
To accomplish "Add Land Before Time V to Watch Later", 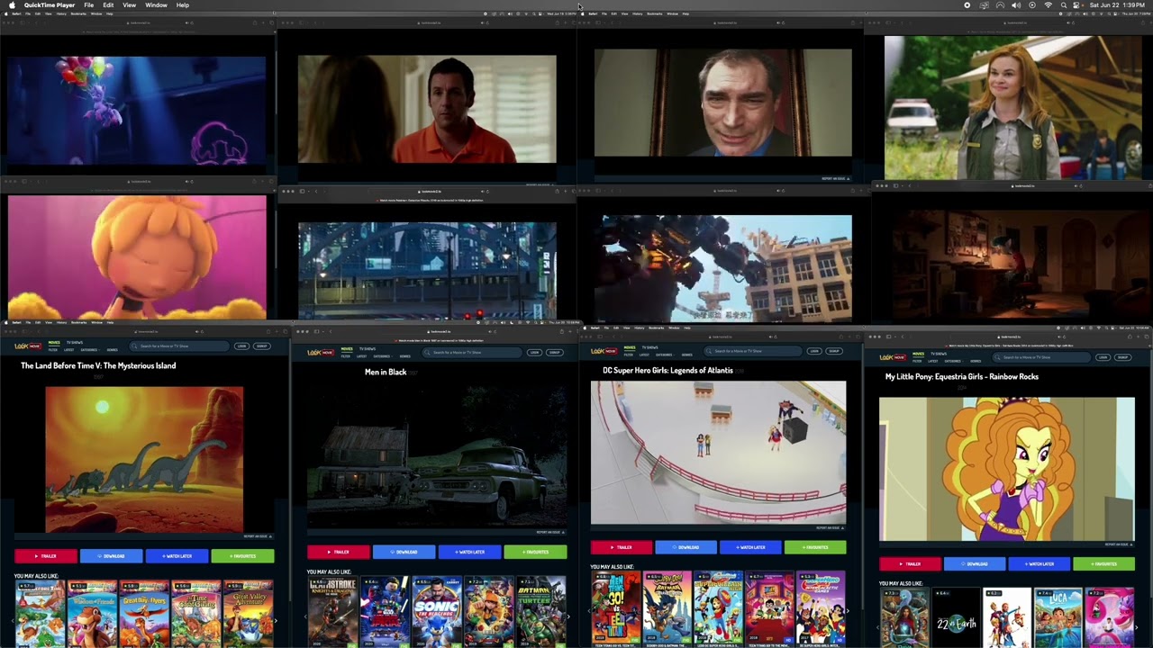I will click(177, 556).
